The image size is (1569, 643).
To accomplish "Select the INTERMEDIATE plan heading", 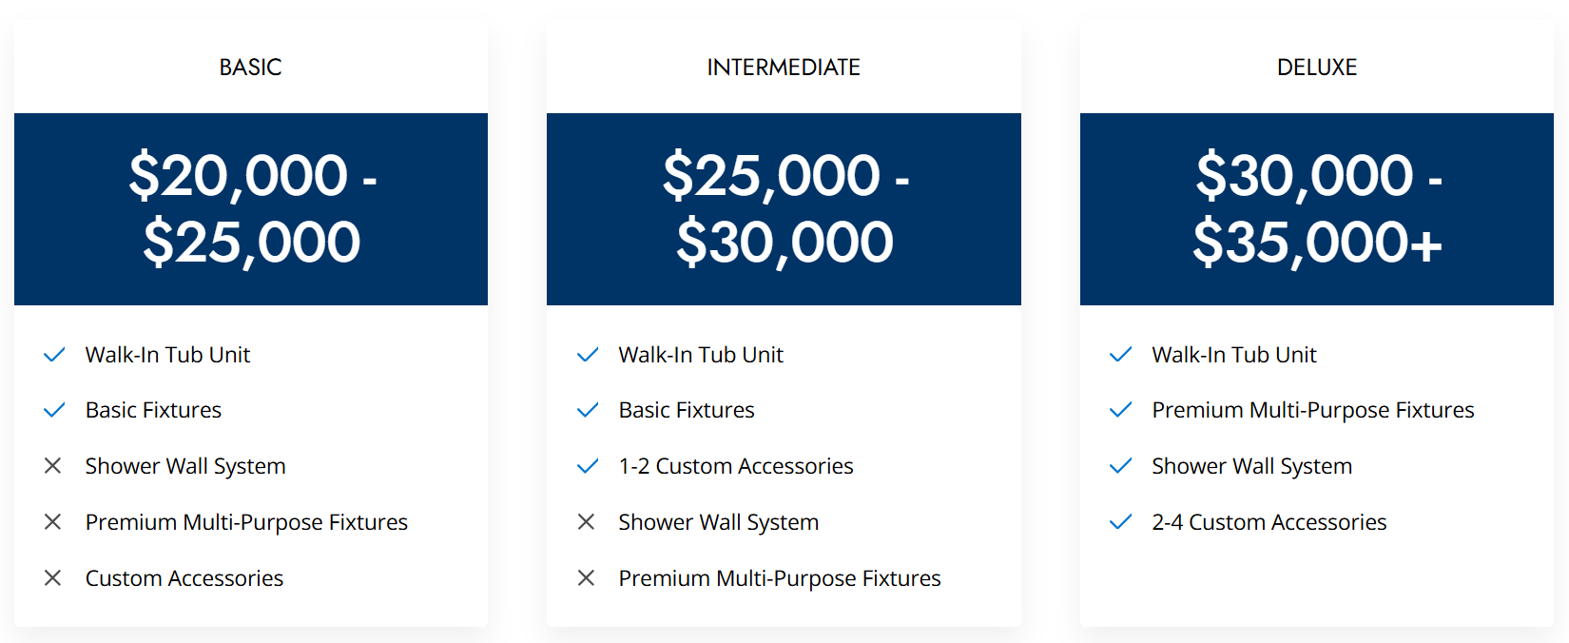I will 784,68.
